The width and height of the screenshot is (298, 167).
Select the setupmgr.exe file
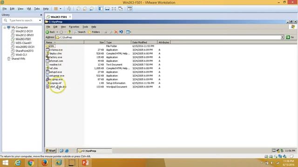(55, 76)
